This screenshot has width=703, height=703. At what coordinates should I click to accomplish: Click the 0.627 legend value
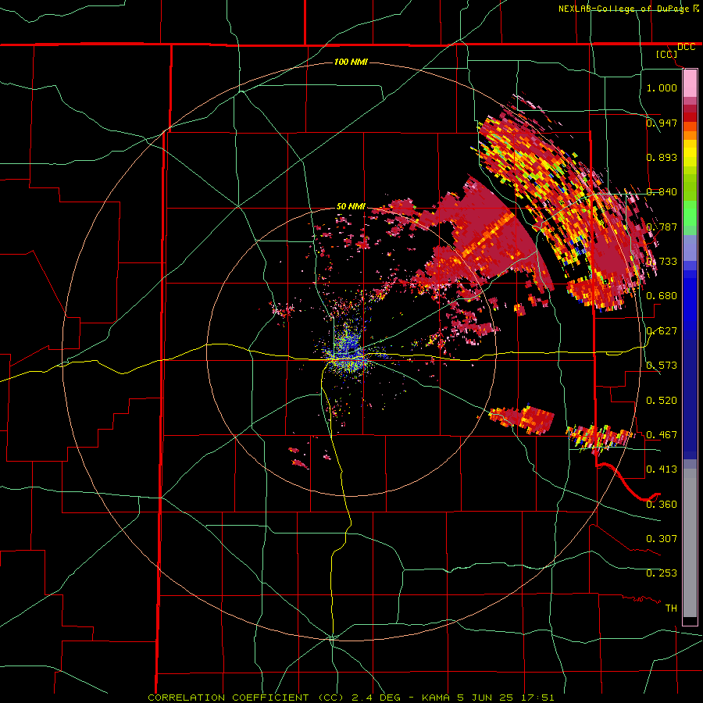662,330
